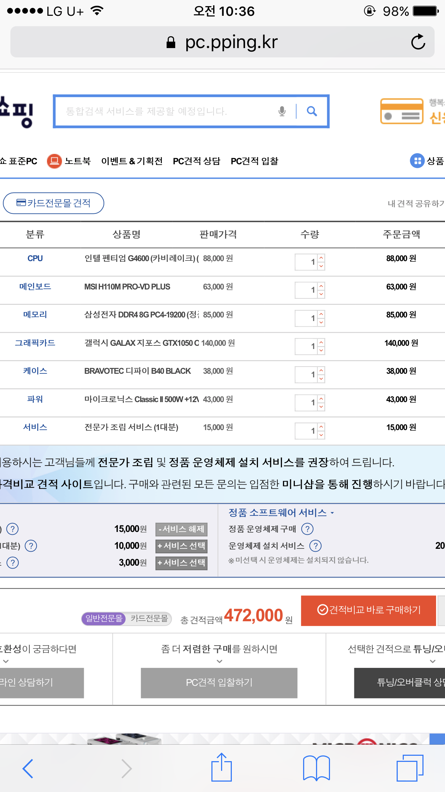Open the 노트북 menu
The height and width of the screenshot is (792, 445).
pyautogui.click(x=69, y=161)
